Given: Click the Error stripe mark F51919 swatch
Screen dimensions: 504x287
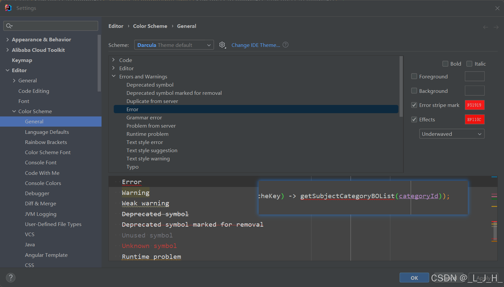Looking at the screenshot, I should [x=474, y=105].
